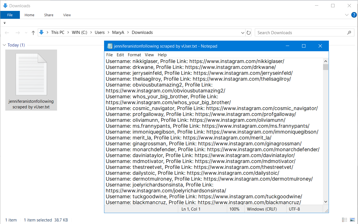Image resolution: width=358 pixels, height=224 pixels.
Task: Refresh the Downloads folder
Action: click(x=249, y=33)
